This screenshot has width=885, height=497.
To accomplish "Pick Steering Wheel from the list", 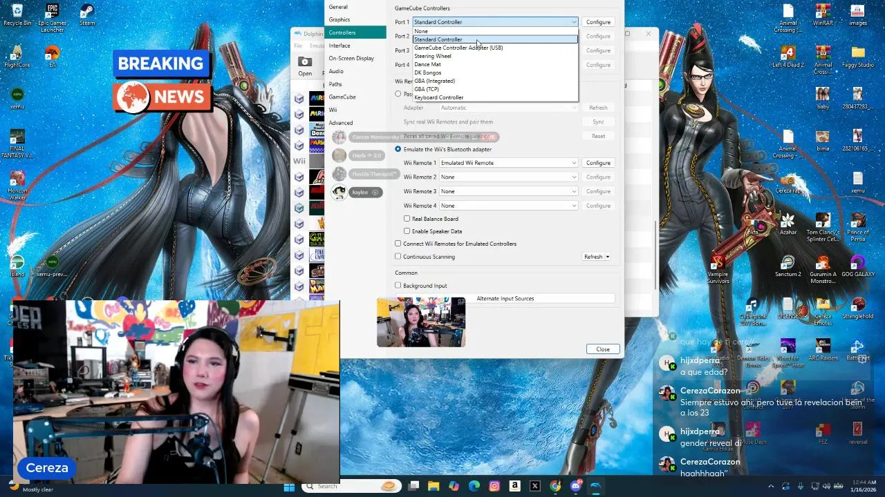I will coord(495,56).
